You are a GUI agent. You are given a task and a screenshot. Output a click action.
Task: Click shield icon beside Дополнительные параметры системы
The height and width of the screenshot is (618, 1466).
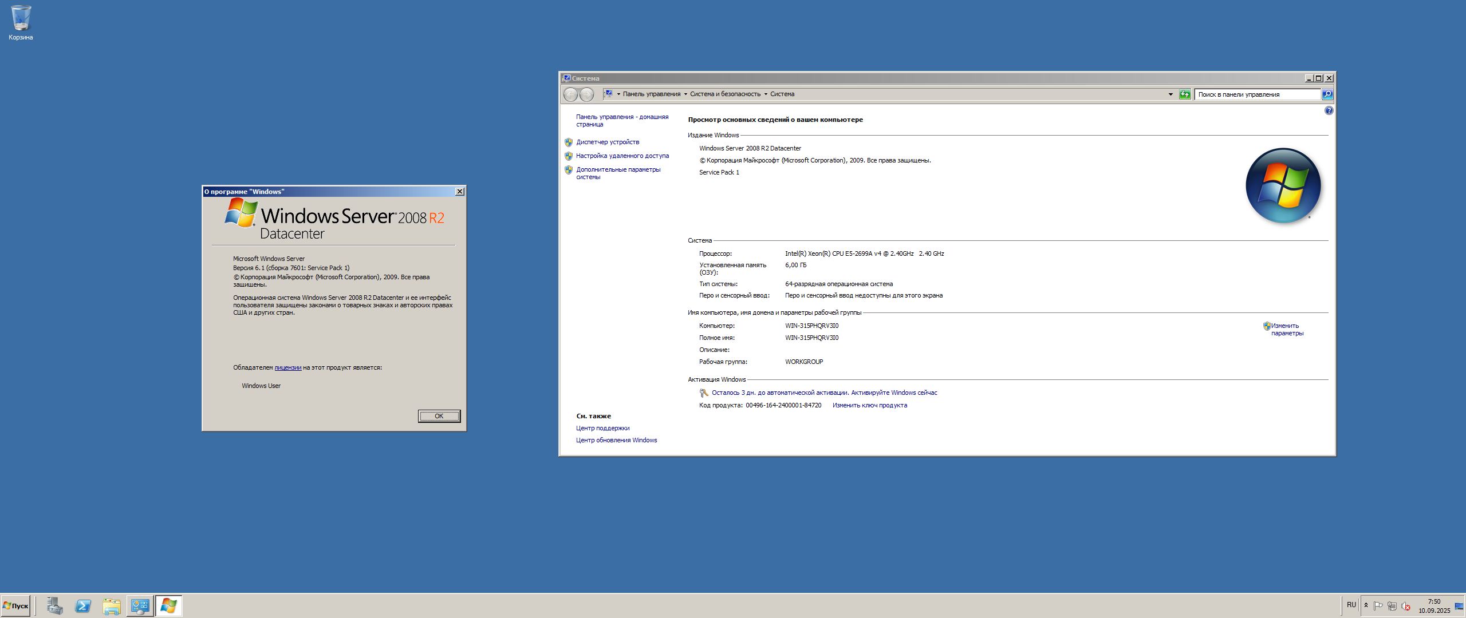point(569,170)
